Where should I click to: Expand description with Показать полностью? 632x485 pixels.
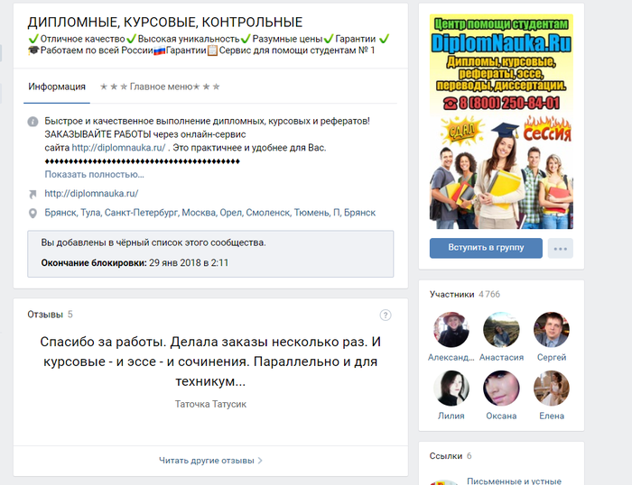pyautogui.click(x=94, y=175)
